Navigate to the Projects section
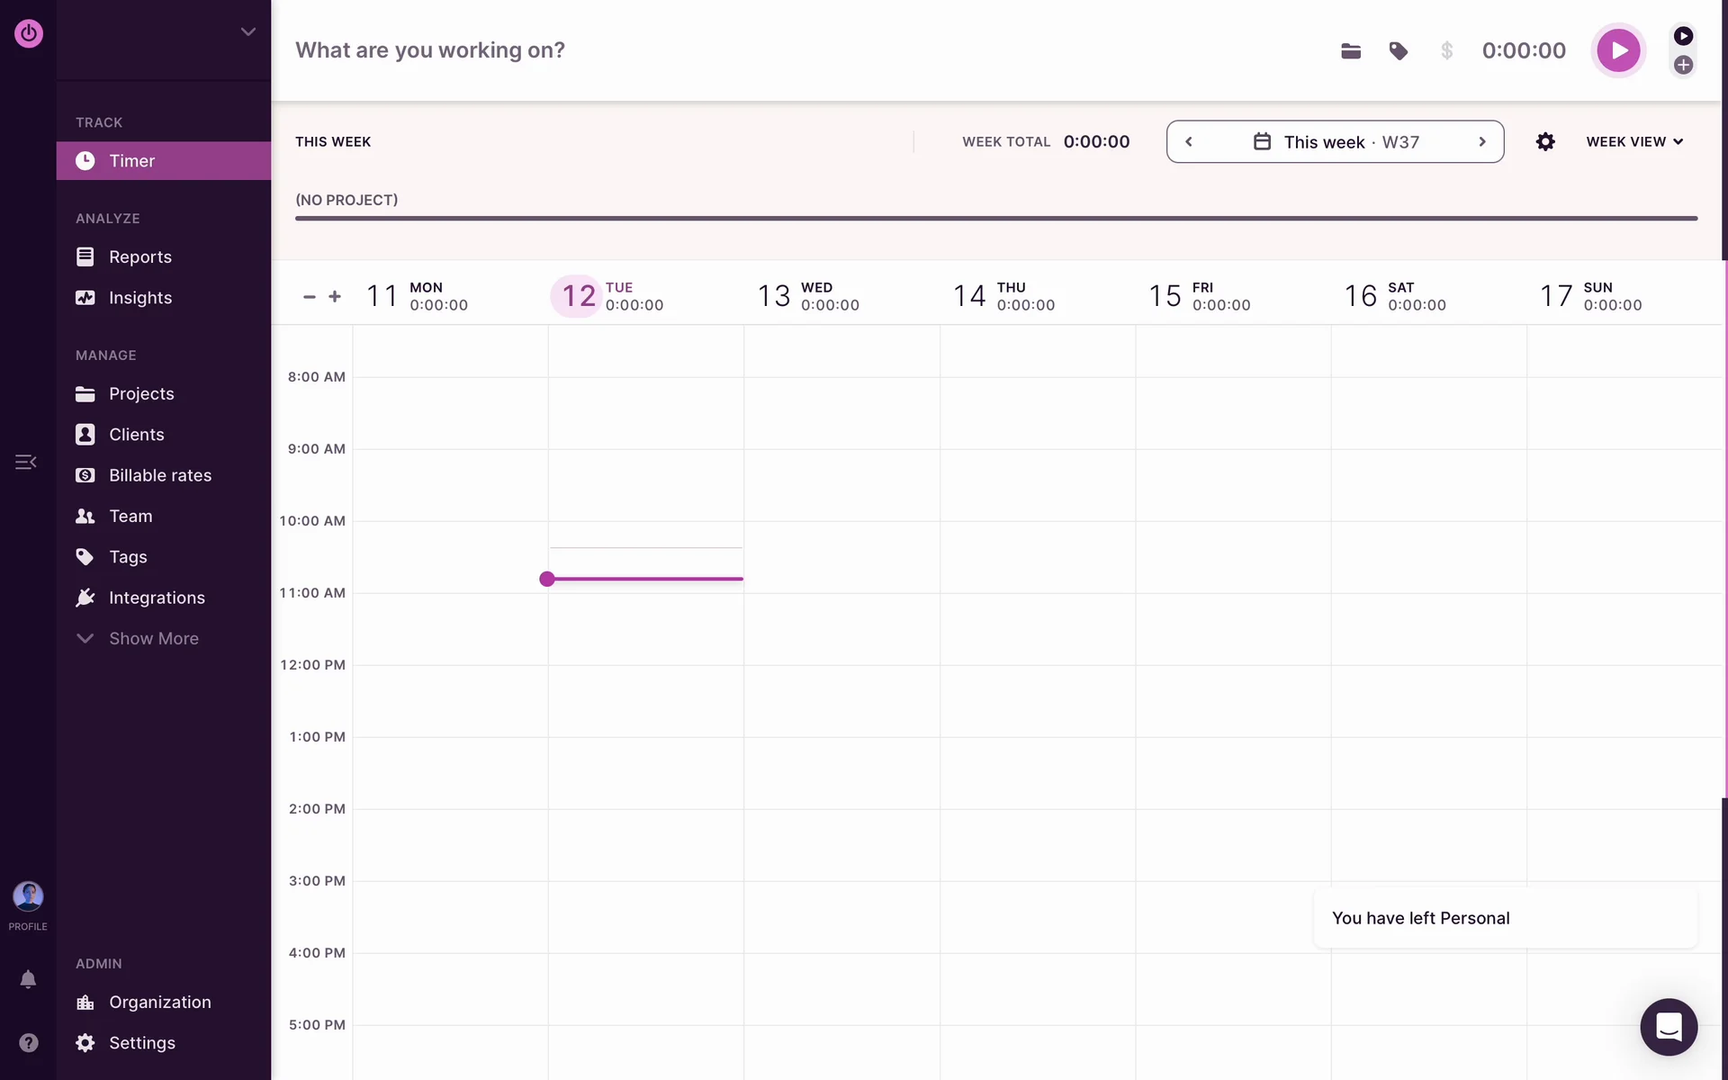Screen dimensions: 1728x1080 coord(141,393)
